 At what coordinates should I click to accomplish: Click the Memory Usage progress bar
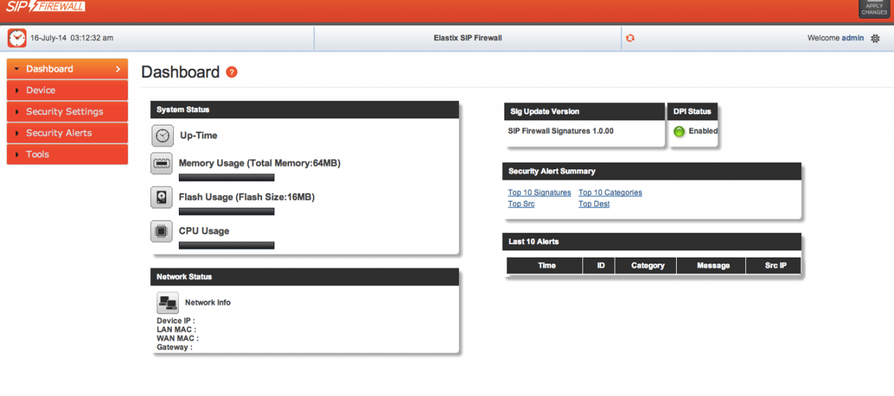click(x=226, y=177)
